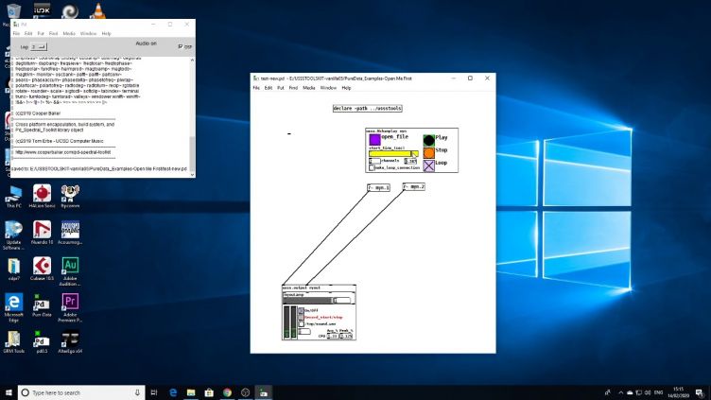
Task: Click the Pure Data desktop icon
Action: [x=42, y=305]
